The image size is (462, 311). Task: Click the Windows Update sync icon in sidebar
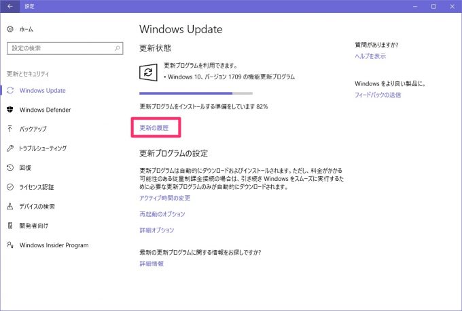(10, 90)
